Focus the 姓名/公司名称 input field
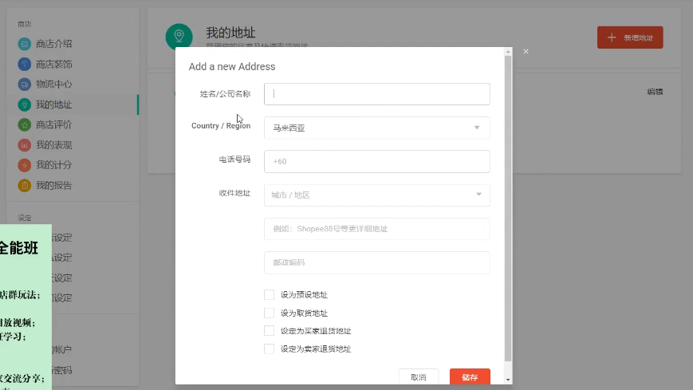Screen dimensions: 693x390 [376, 94]
